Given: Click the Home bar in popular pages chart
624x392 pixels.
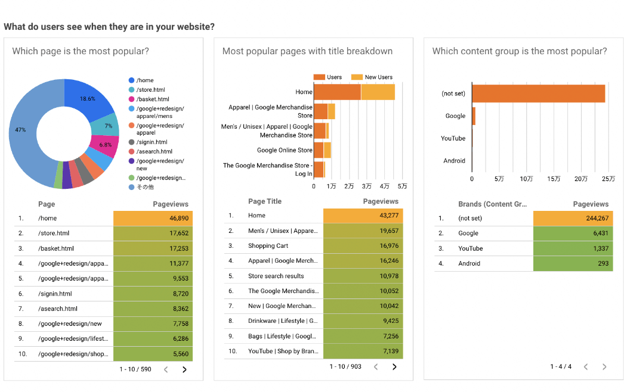Looking at the screenshot, I should pyautogui.click(x=354, y=92).
